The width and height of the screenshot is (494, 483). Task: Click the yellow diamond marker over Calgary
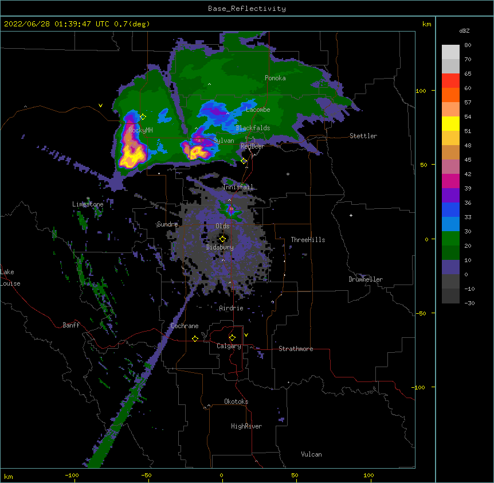(232, 338)
